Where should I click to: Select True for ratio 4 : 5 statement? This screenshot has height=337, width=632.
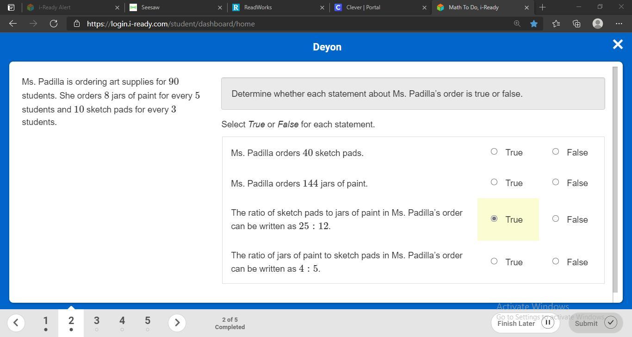pyautogui.click(x=494, y=261)
